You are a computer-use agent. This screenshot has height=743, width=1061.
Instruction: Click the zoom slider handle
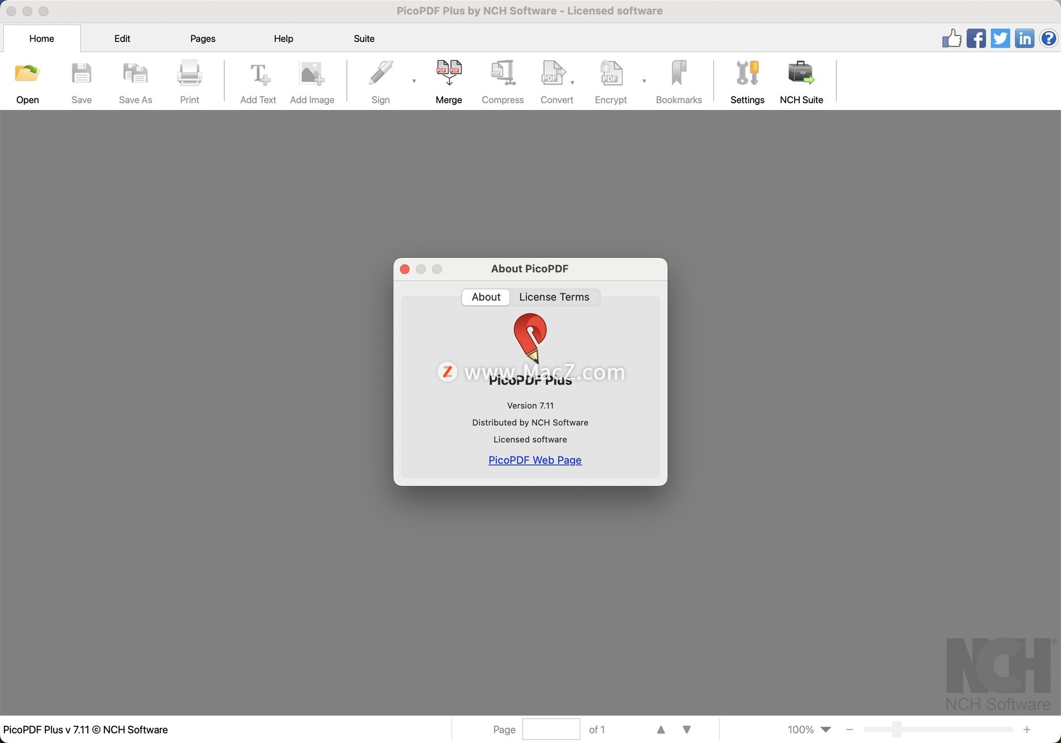point(896,730)
